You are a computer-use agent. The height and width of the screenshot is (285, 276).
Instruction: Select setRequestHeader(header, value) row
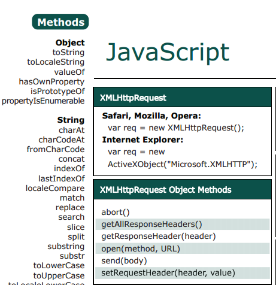coord(183,273)
